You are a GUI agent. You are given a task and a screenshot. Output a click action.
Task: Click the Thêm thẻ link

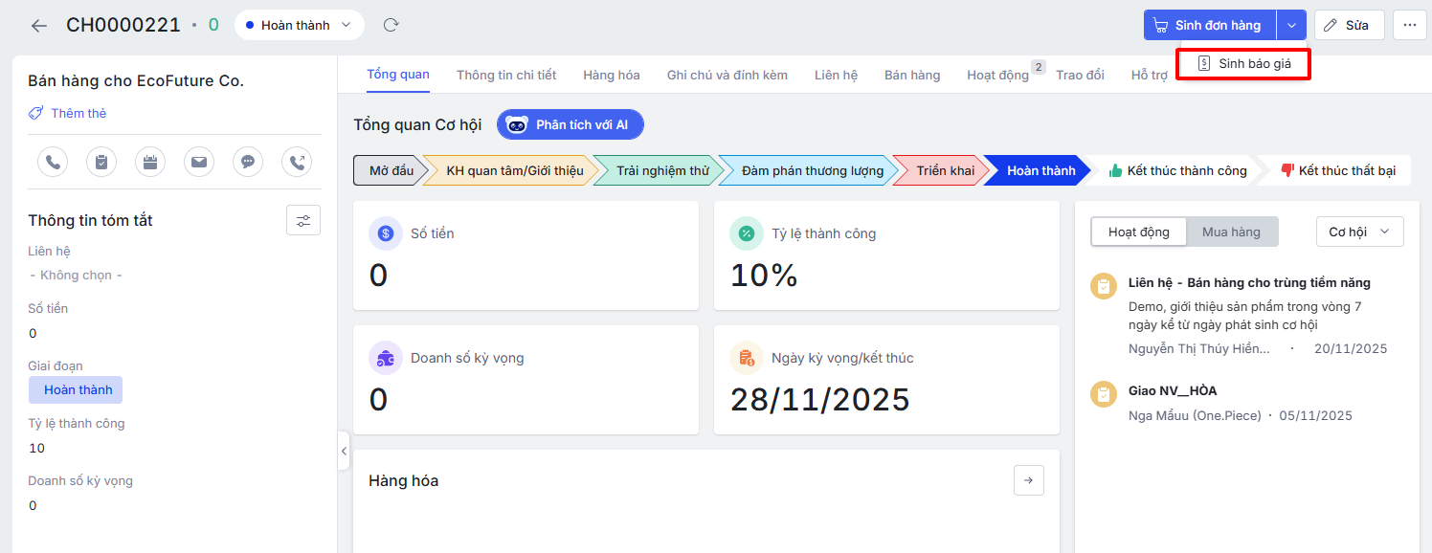78,113
